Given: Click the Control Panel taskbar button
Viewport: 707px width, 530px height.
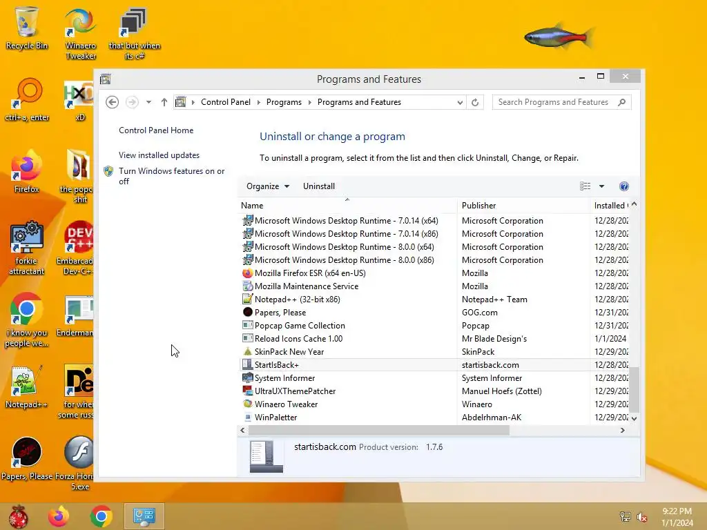Looking at the screenshot, I should click(144, 516).
